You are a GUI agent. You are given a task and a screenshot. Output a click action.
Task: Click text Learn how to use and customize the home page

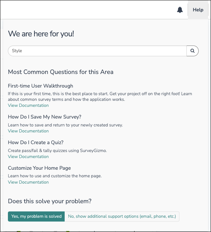(55, 176)
